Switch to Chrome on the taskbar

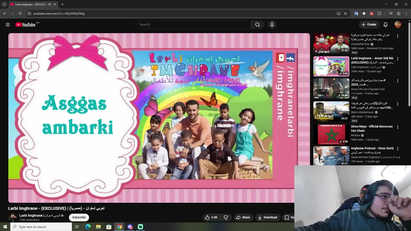click(119, 227)
